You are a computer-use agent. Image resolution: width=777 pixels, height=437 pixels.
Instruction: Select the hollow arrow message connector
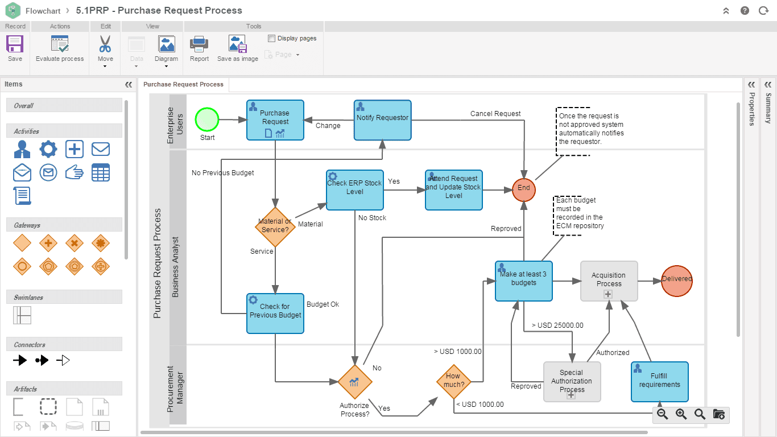click(x=63, y=360)
